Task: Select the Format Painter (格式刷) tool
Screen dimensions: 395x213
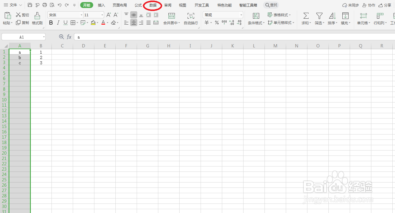Action: pos(37,19)
